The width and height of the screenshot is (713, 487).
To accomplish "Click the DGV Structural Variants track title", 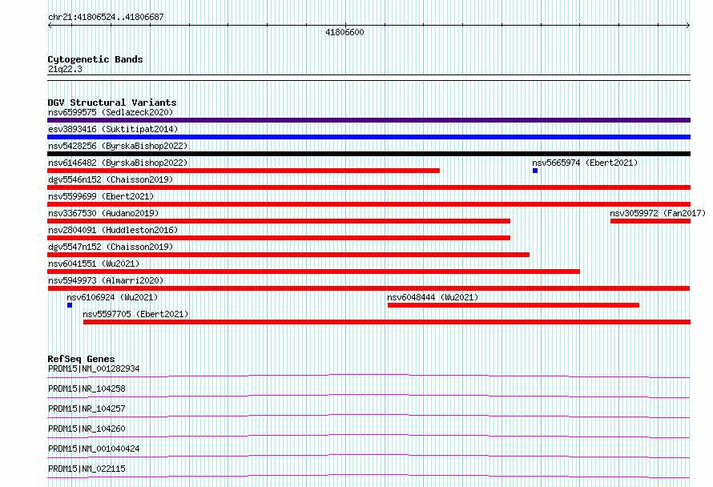I will point(112,103).
